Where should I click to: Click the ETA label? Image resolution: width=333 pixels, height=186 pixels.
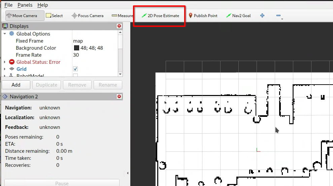point(10,144)
